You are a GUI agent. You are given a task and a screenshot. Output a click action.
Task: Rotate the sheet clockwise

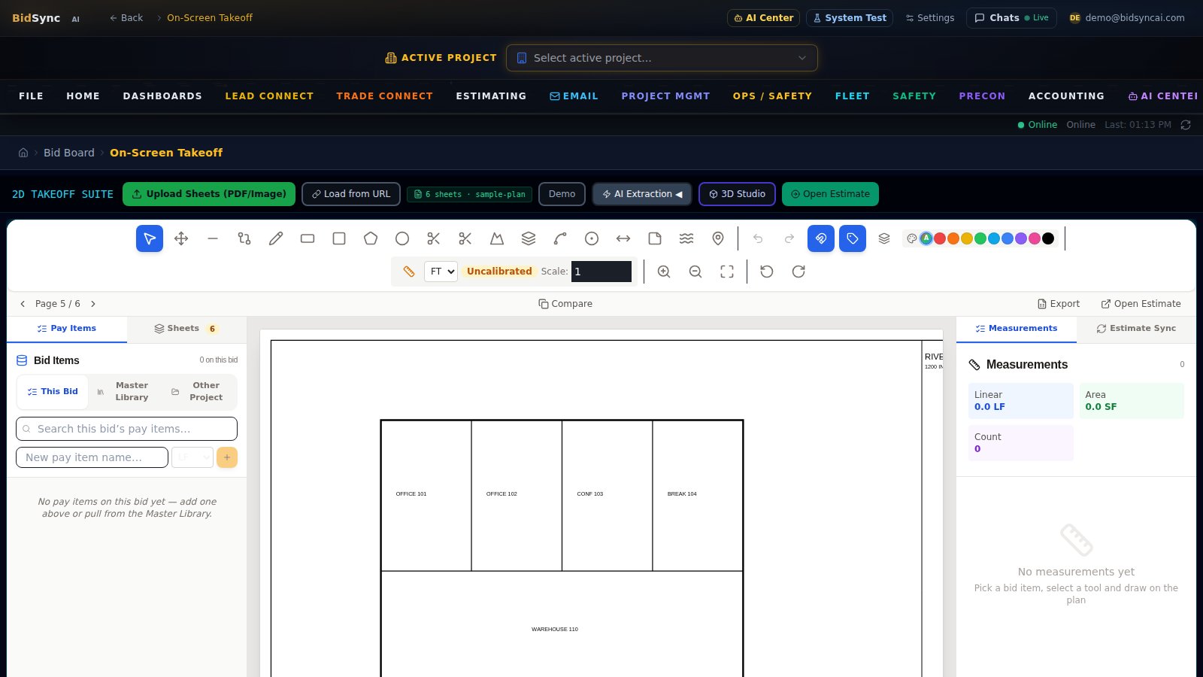tap(798, 272)
